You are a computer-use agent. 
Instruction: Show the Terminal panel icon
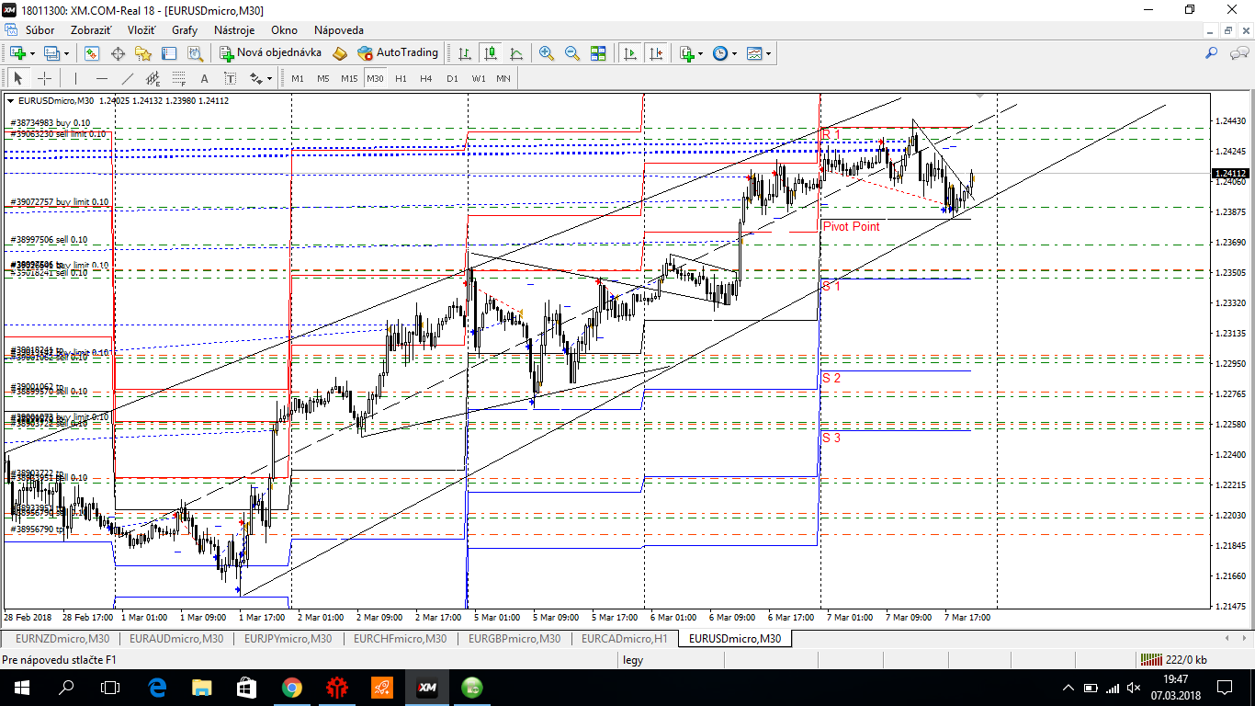click(x=170, y=53)
